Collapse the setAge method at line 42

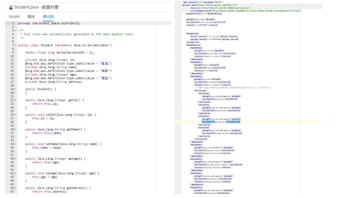click(x=15, y=173)
